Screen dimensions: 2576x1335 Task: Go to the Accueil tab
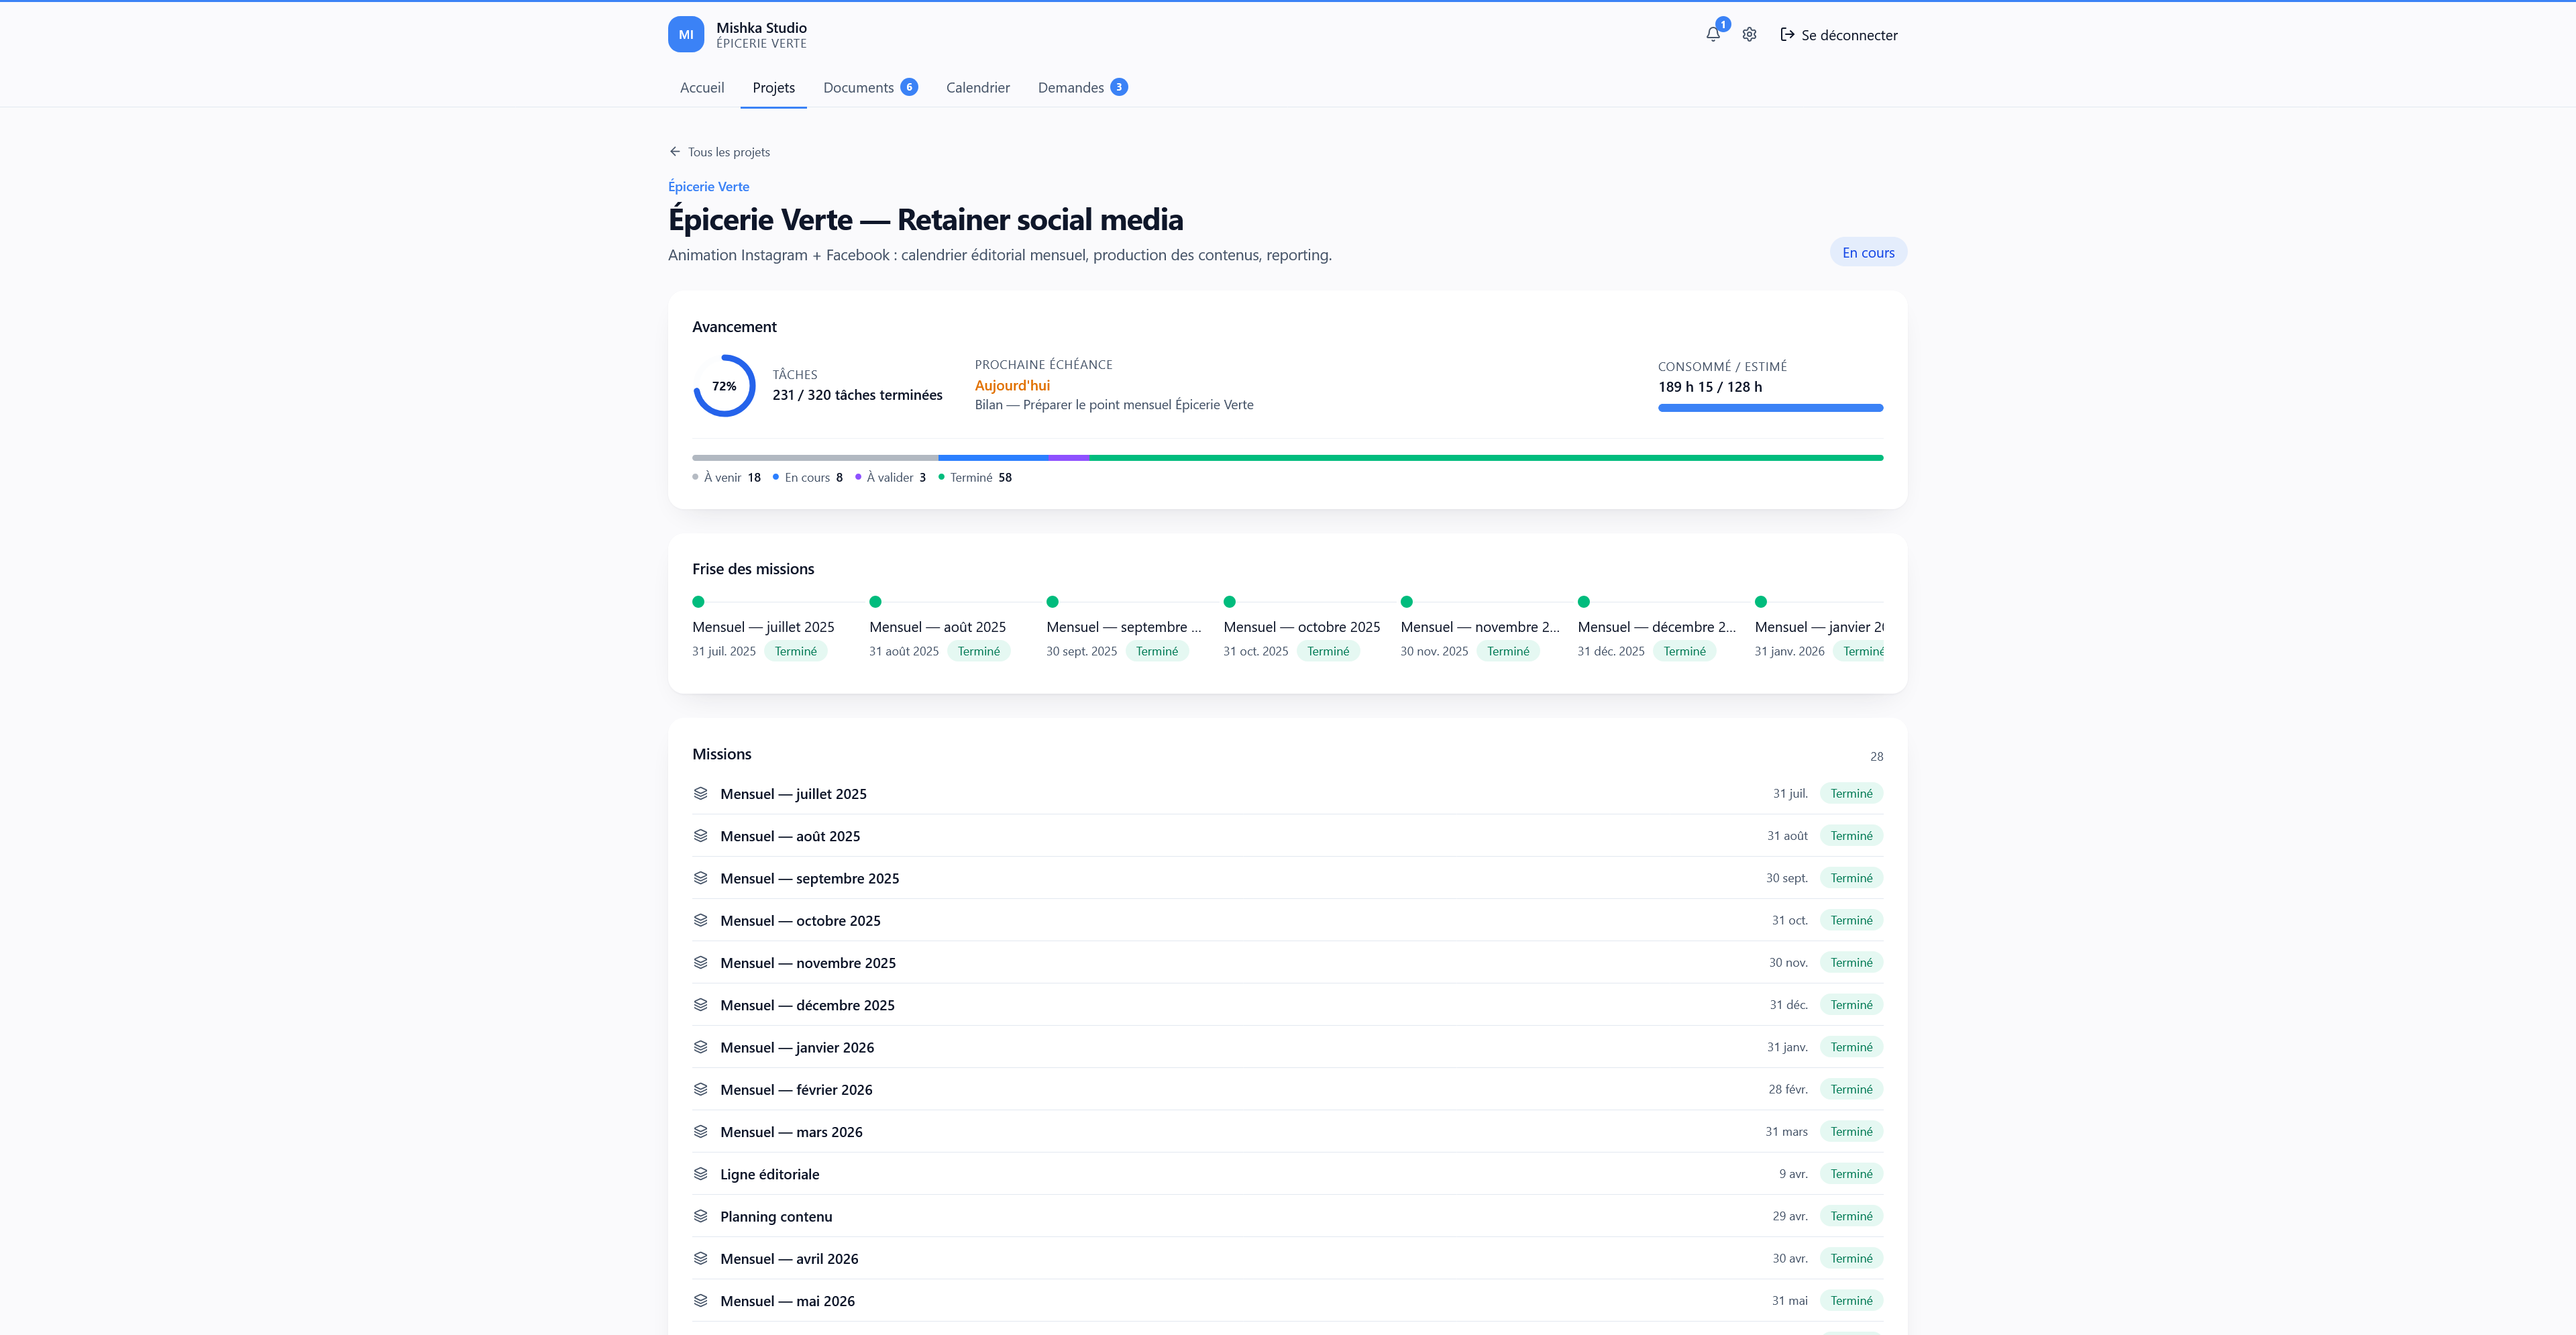[x=702, y=88]
